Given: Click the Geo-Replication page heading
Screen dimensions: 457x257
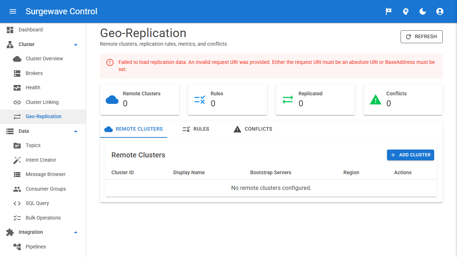Looking at the screenshot, I should coord(143,33).
